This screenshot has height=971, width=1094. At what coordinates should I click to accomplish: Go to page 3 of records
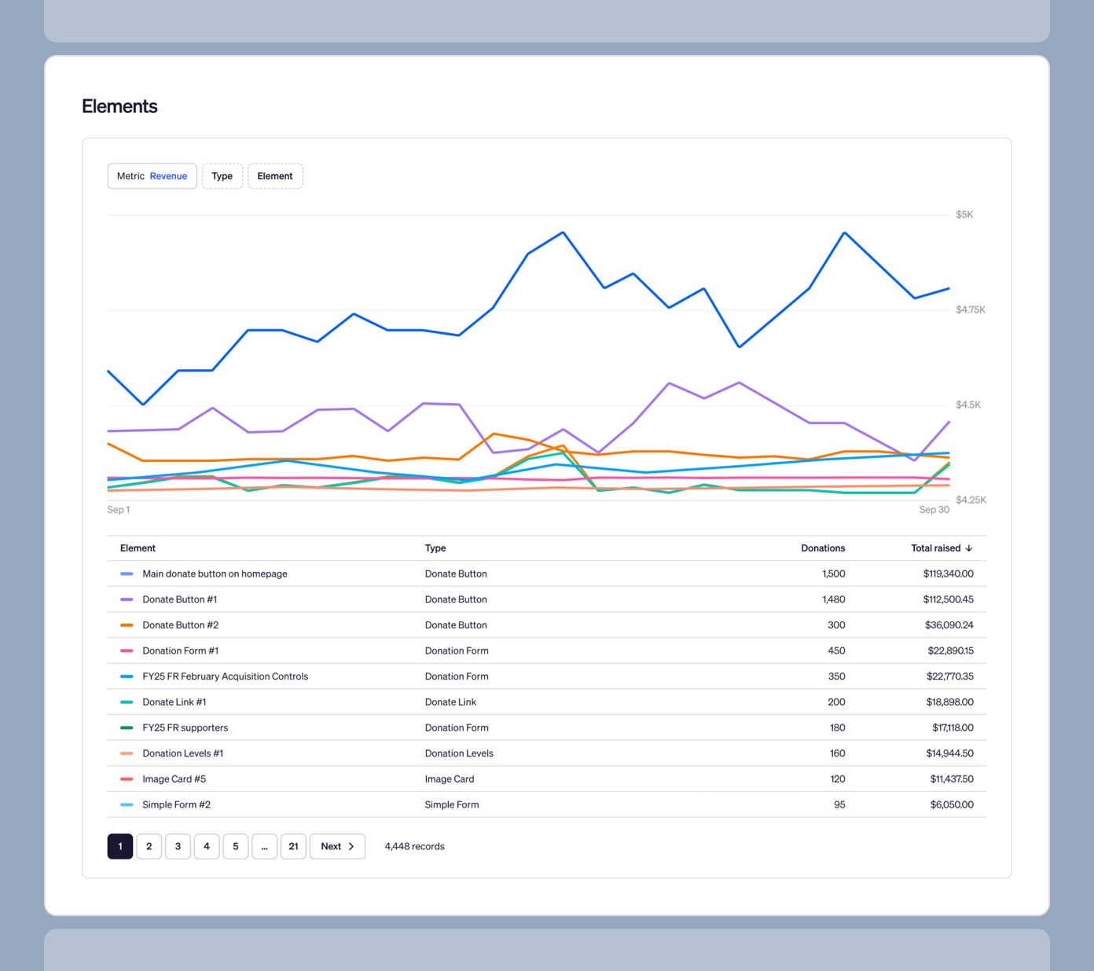178,846
